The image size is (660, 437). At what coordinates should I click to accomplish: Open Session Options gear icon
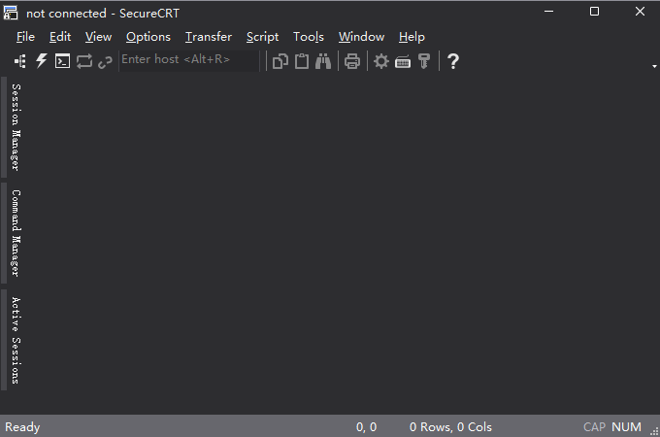(380, 61)
